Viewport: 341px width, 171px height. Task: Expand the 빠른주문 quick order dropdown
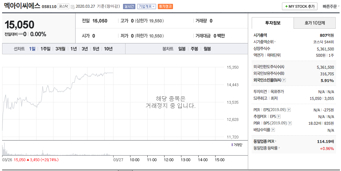(x=331, y=7)
